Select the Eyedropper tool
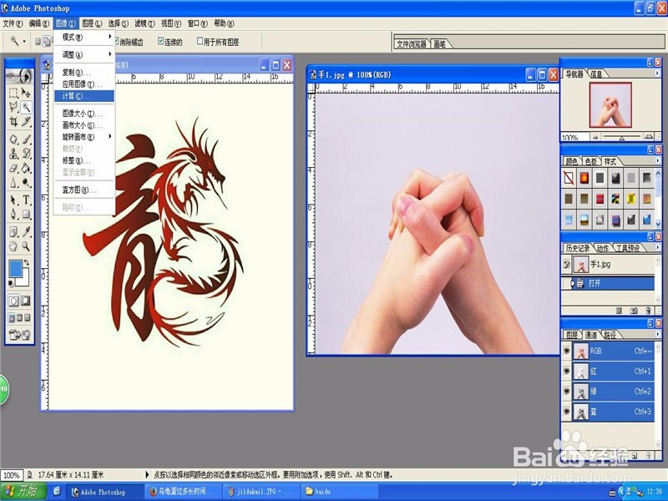 tap(26, 232)
